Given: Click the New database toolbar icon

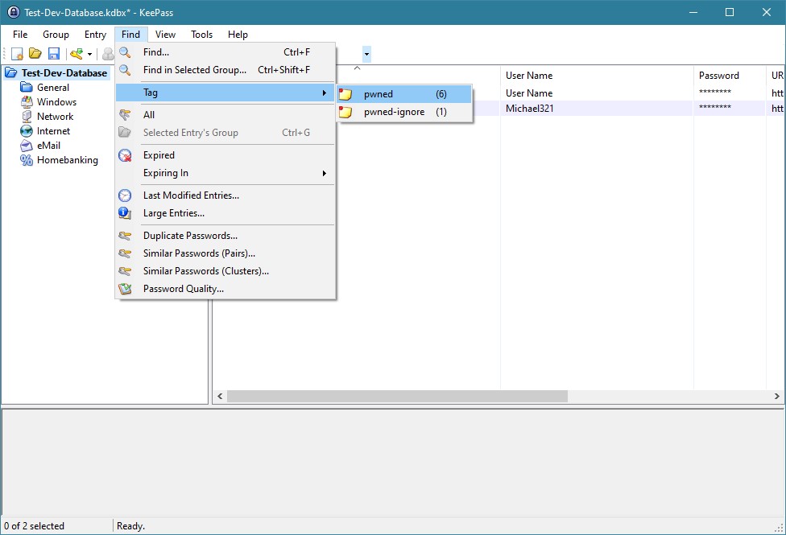Looking at the screenshot, I should pos(17,54).
